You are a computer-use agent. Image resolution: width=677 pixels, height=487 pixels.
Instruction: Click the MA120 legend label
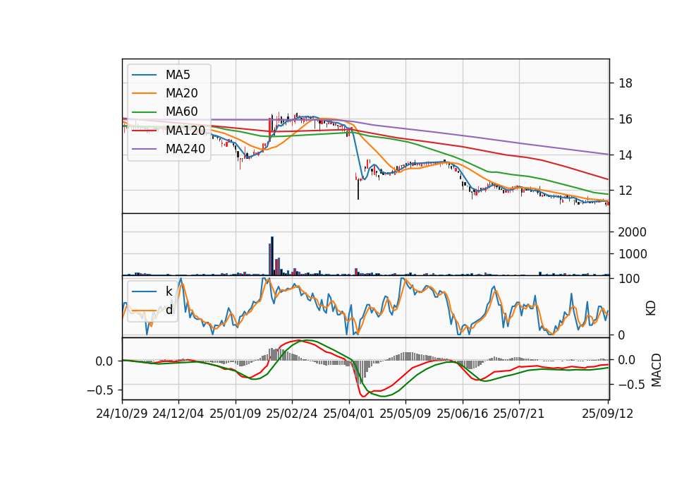pos(185,131)
